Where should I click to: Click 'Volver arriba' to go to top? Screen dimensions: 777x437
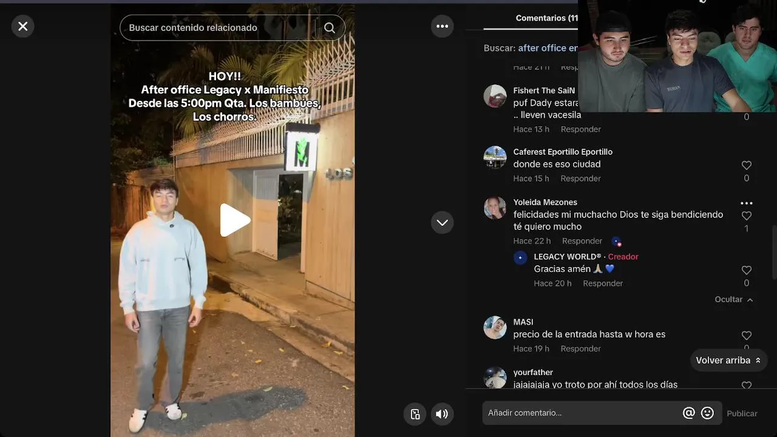pyautogui.click(x=728, y=361)
